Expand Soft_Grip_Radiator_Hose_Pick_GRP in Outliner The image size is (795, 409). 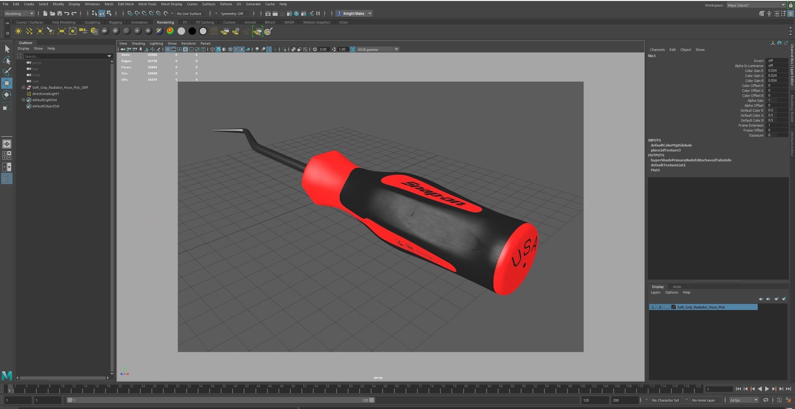click(x=23, y=88)
